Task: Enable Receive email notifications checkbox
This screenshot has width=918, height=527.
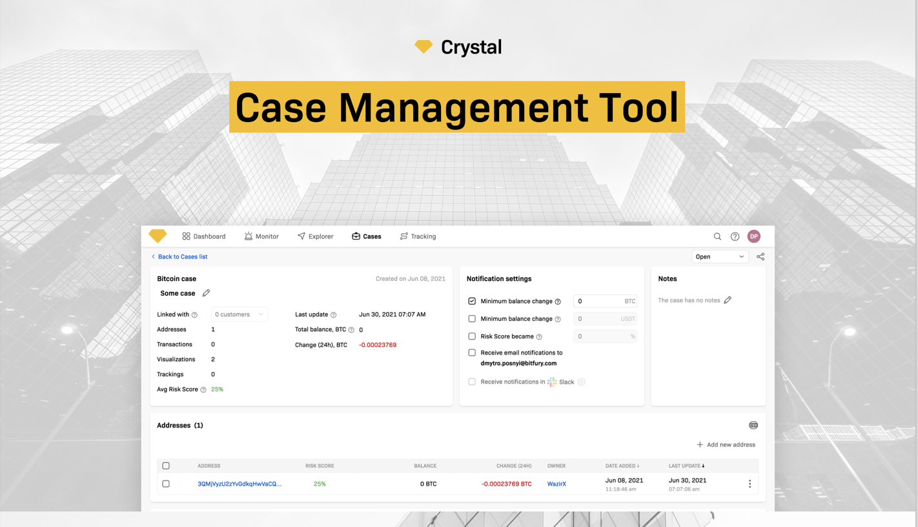Action: [472, 353]
